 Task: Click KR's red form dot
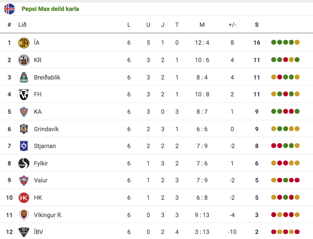click(x=285, y=60)
